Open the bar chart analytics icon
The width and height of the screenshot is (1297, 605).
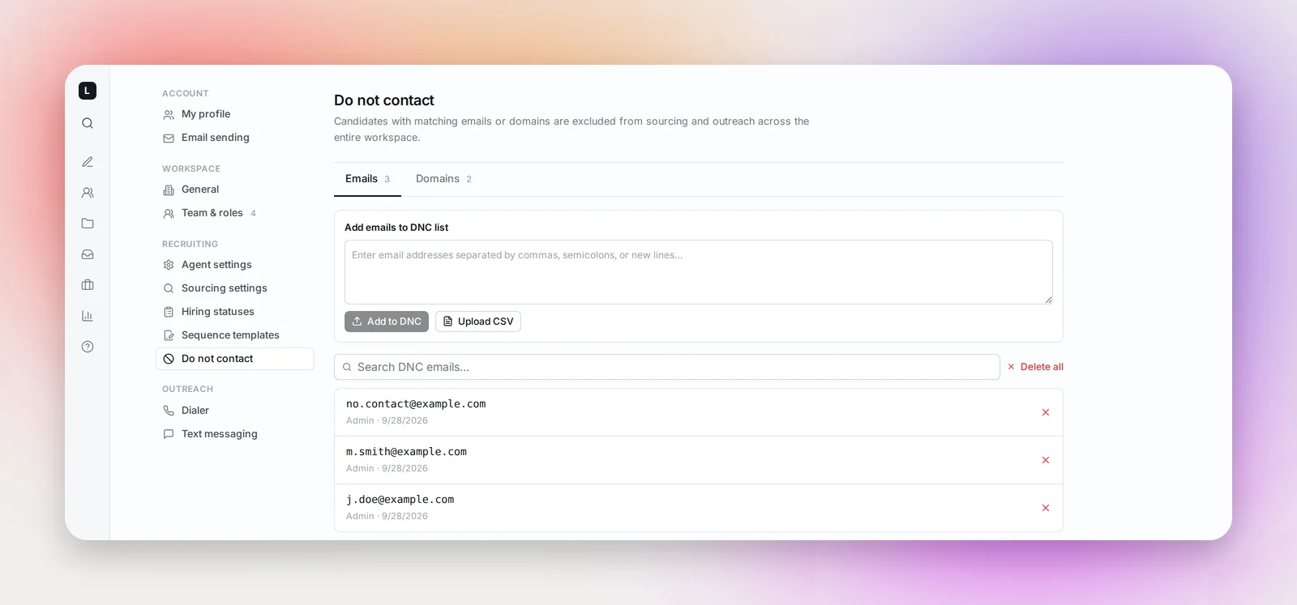[88, 316]
